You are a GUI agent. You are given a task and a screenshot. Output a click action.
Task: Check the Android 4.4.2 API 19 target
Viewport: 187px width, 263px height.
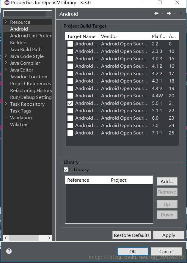coord(70,88)
